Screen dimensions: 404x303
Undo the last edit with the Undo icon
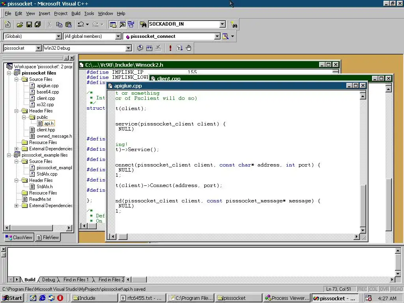(x=81, y=24)
